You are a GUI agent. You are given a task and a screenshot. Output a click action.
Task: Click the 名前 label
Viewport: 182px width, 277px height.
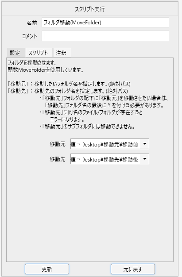32,23
